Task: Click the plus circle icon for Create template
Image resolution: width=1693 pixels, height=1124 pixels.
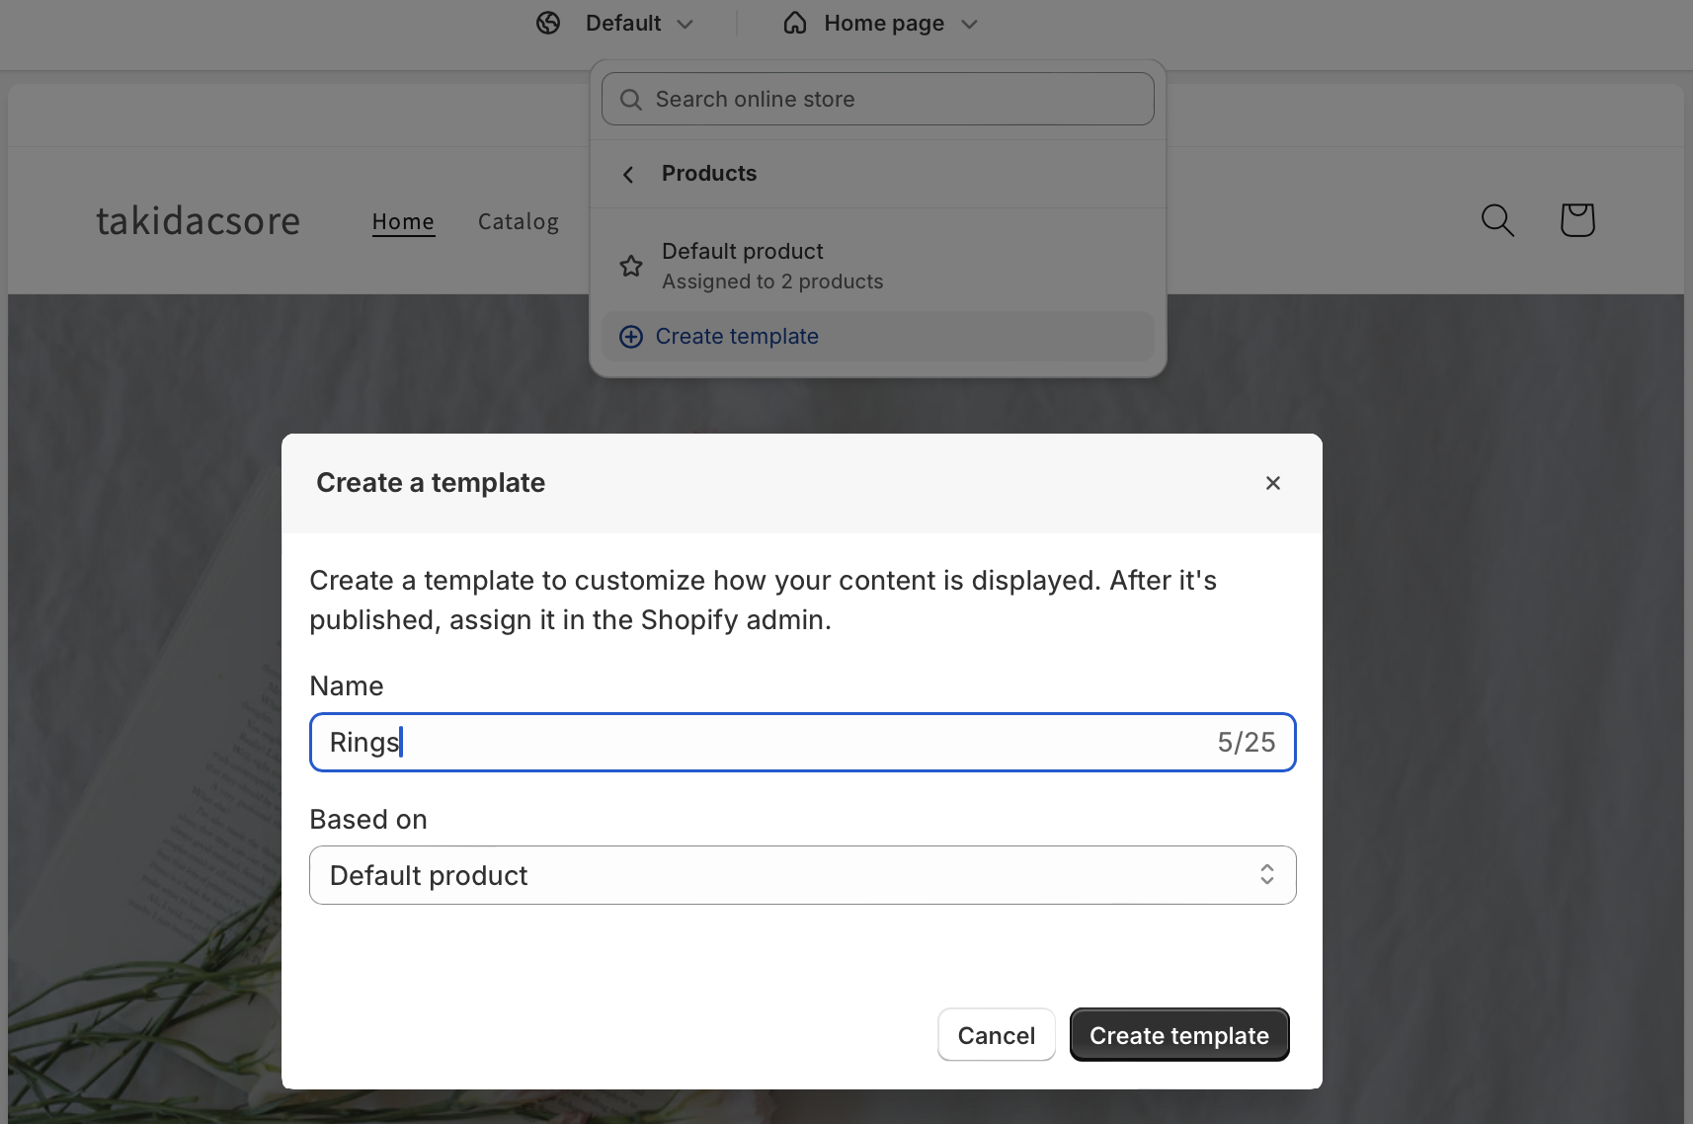Action: coord(631,337)
